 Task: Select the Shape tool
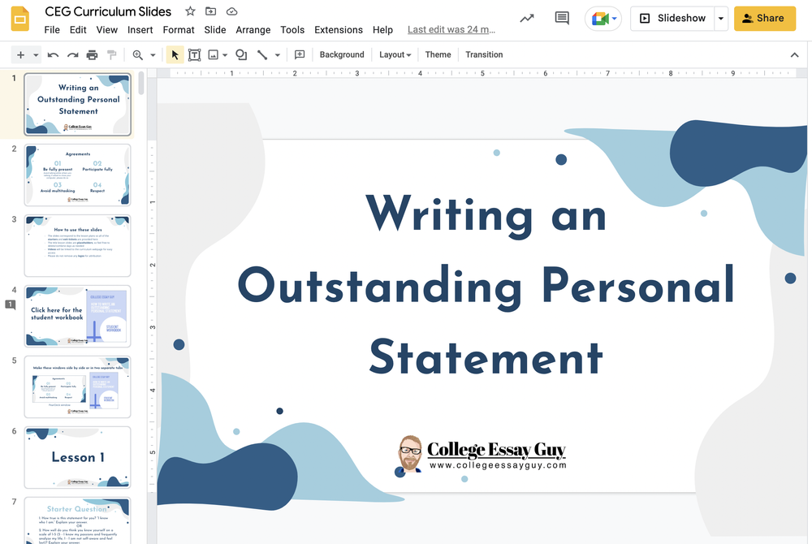[240, 54]
